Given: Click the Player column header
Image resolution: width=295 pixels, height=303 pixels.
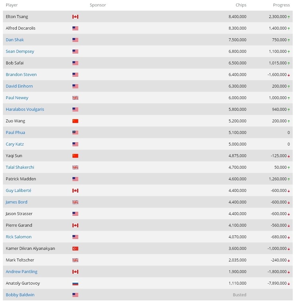Looking at the screenshot, I should (x=12, y=5).
